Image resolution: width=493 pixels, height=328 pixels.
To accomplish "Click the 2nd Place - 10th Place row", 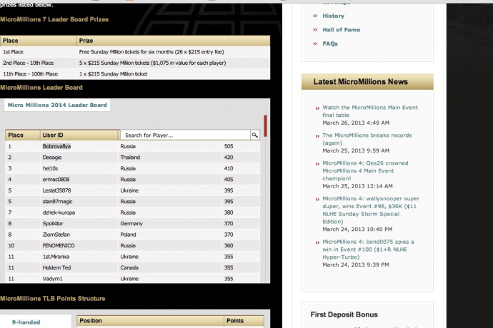I will coord(135,63).
